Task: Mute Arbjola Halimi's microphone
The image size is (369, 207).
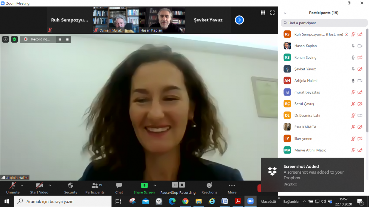Action: pyautogui.click(x=353, y=80)
